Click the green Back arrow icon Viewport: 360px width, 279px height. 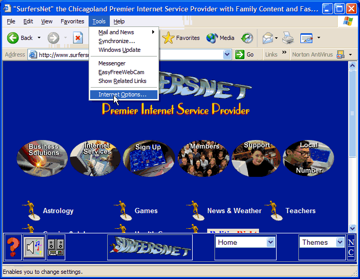(x=13, y=38)
